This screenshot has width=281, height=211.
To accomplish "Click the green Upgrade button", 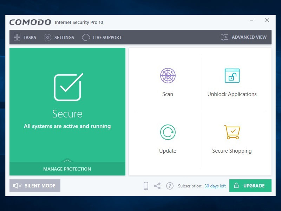I will click(x=250, y=186).
